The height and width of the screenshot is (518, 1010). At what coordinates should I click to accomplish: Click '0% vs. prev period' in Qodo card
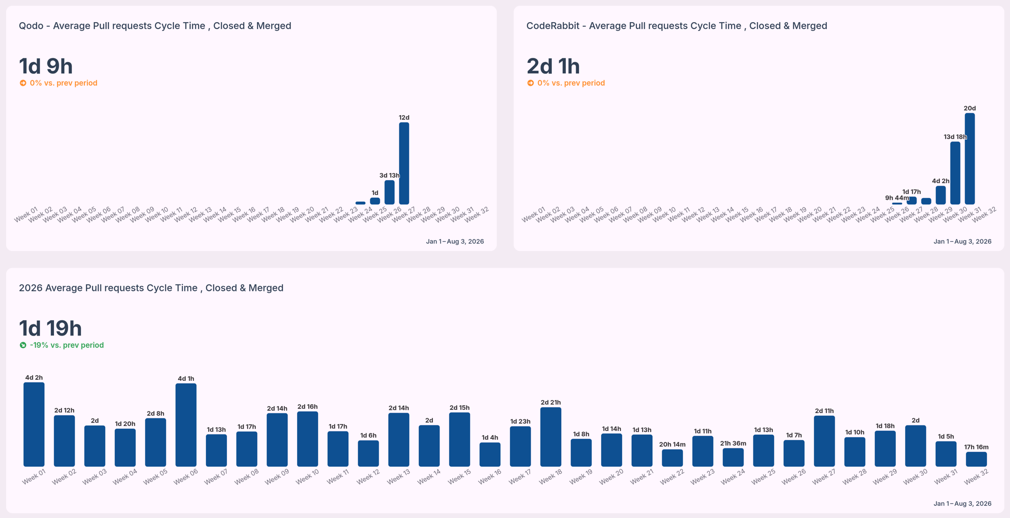tap(63, 83)
